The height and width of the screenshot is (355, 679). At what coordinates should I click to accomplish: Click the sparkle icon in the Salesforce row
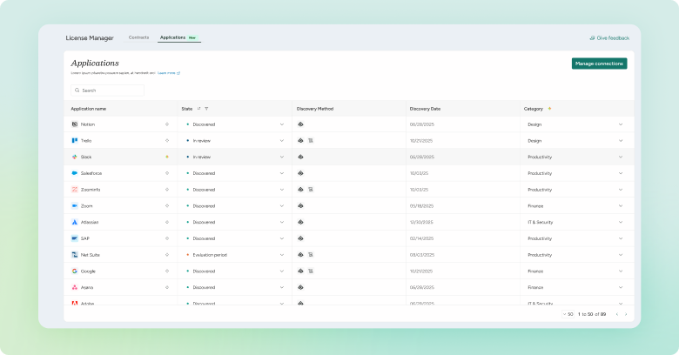167,173
